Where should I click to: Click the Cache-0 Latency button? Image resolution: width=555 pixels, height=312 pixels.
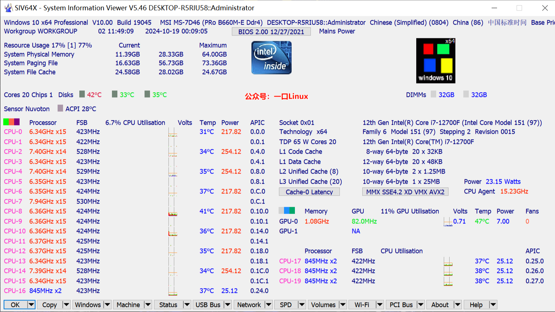(309, 192)
